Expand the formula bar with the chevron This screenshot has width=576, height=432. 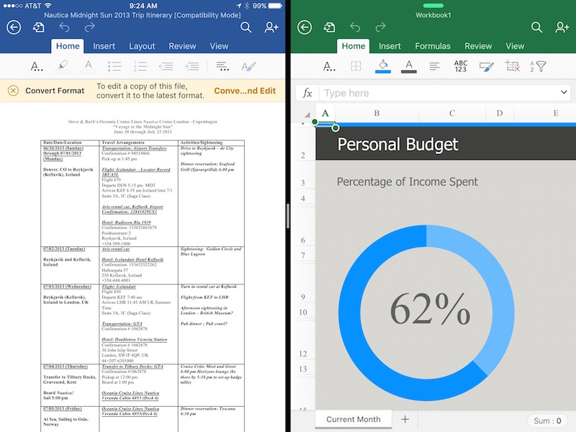click(564, 93)
